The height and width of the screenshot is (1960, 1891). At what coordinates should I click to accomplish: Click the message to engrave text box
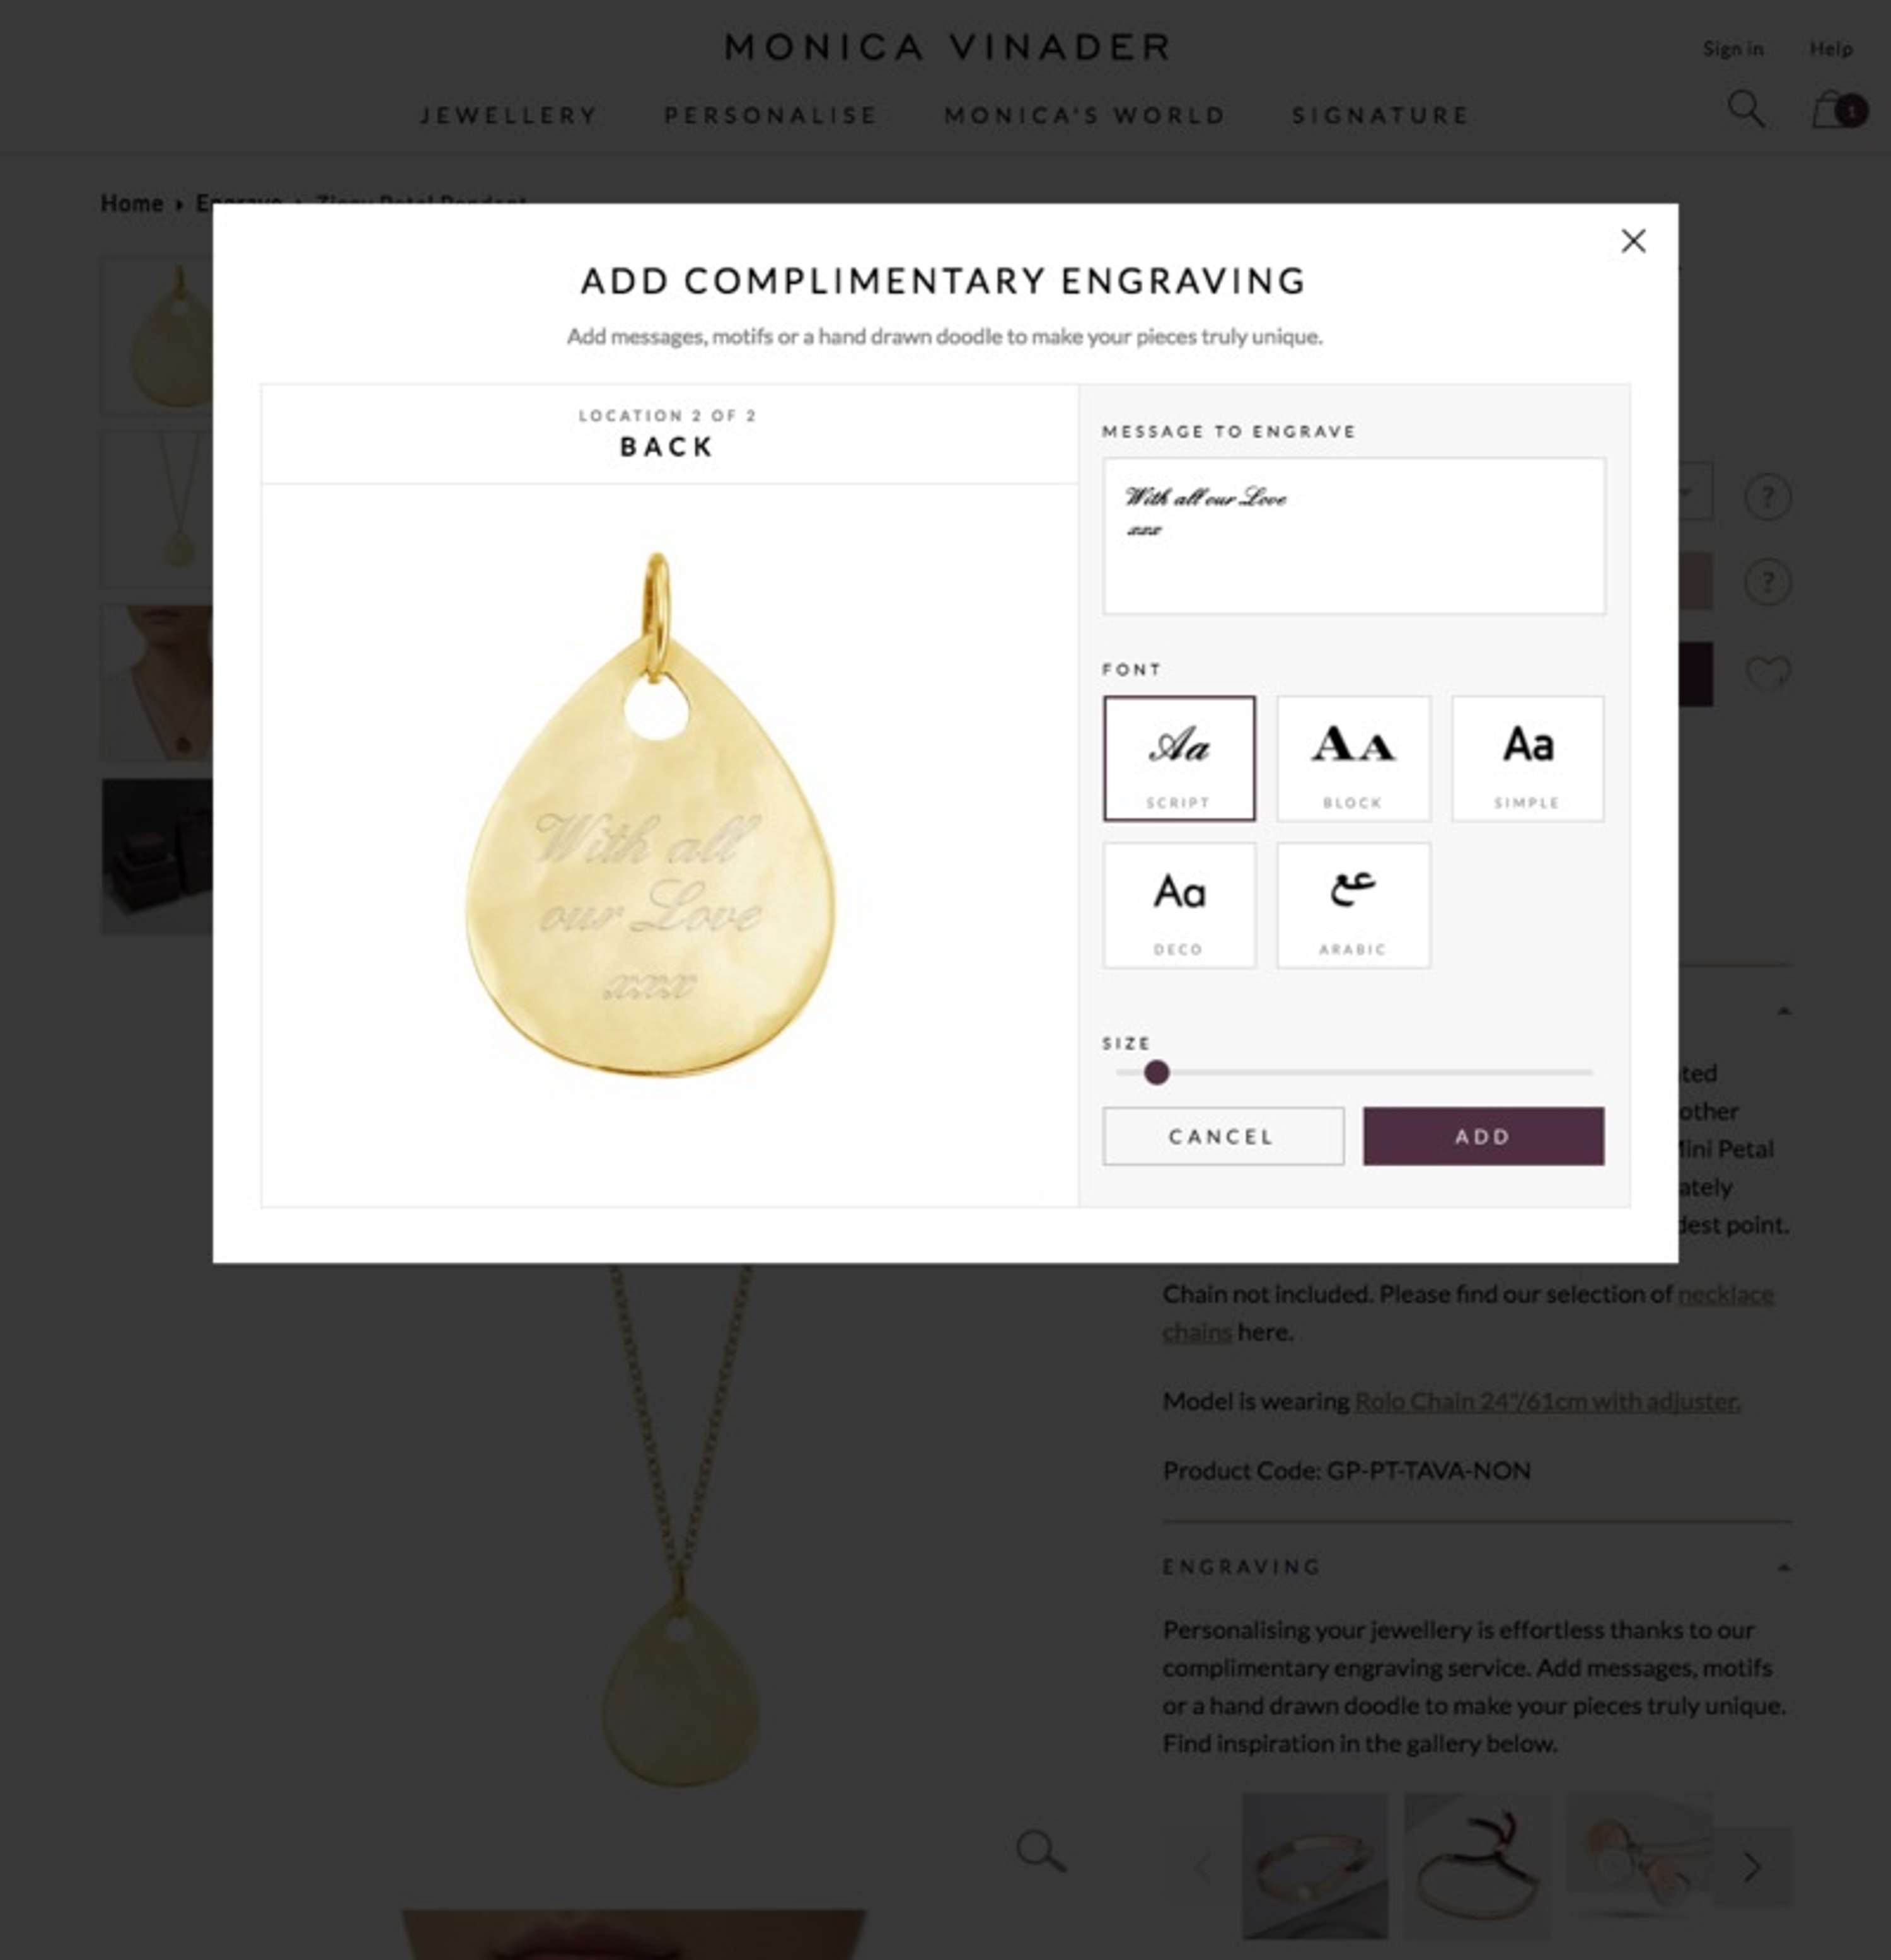1354,536
